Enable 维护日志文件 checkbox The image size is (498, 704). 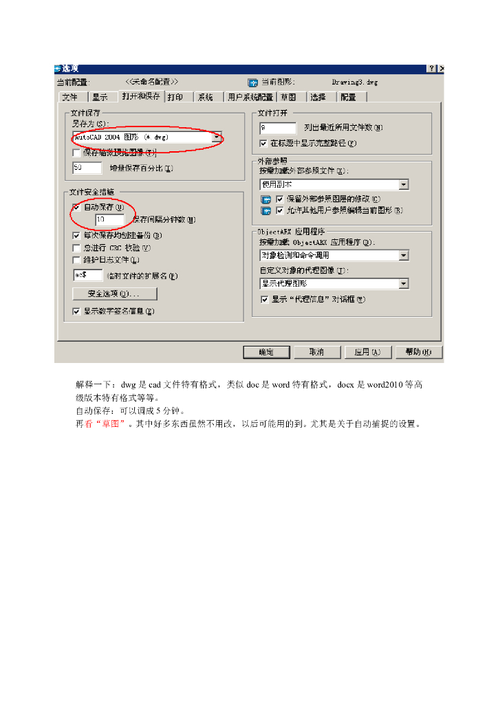click(76, 260)
